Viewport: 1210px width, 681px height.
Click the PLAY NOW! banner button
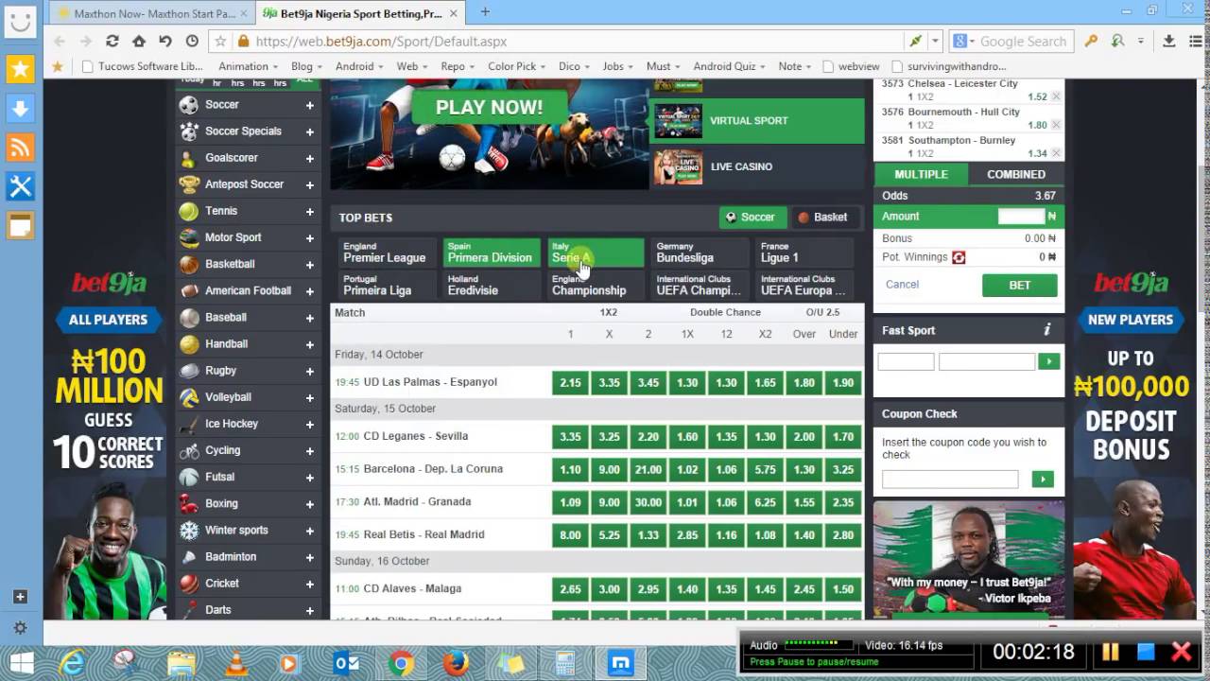(489, 108)
